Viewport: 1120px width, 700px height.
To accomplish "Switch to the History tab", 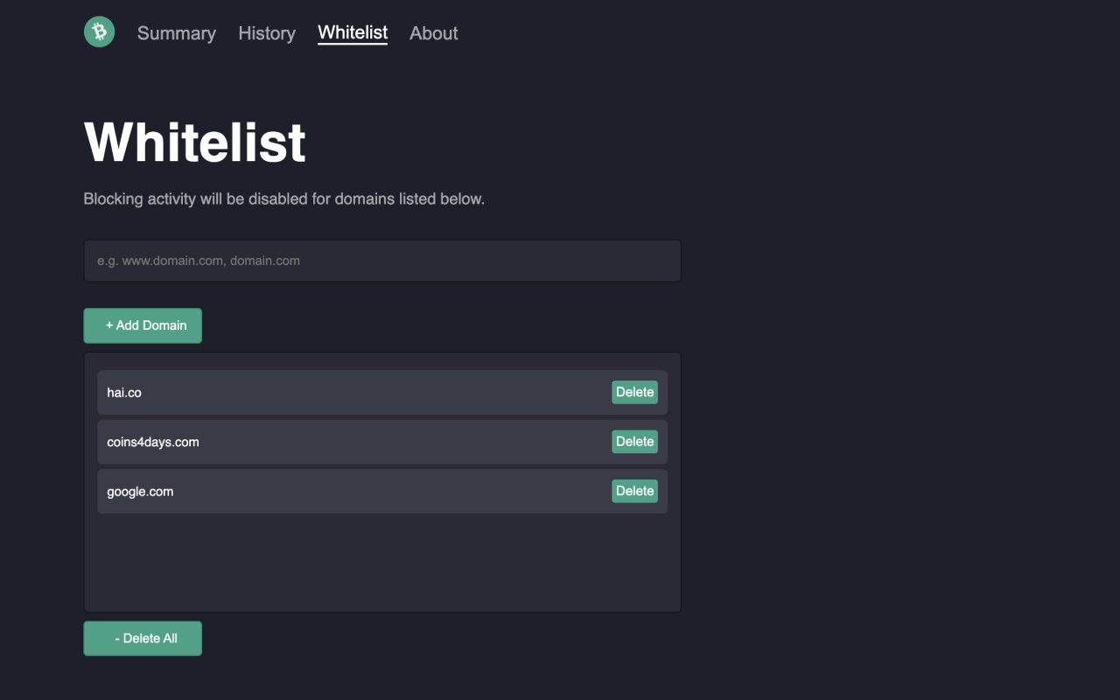I will 267,33.
